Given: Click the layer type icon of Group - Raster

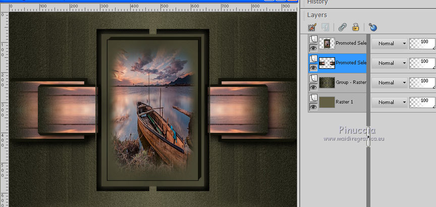Looking at the screenshot, I should pos(313,78).
